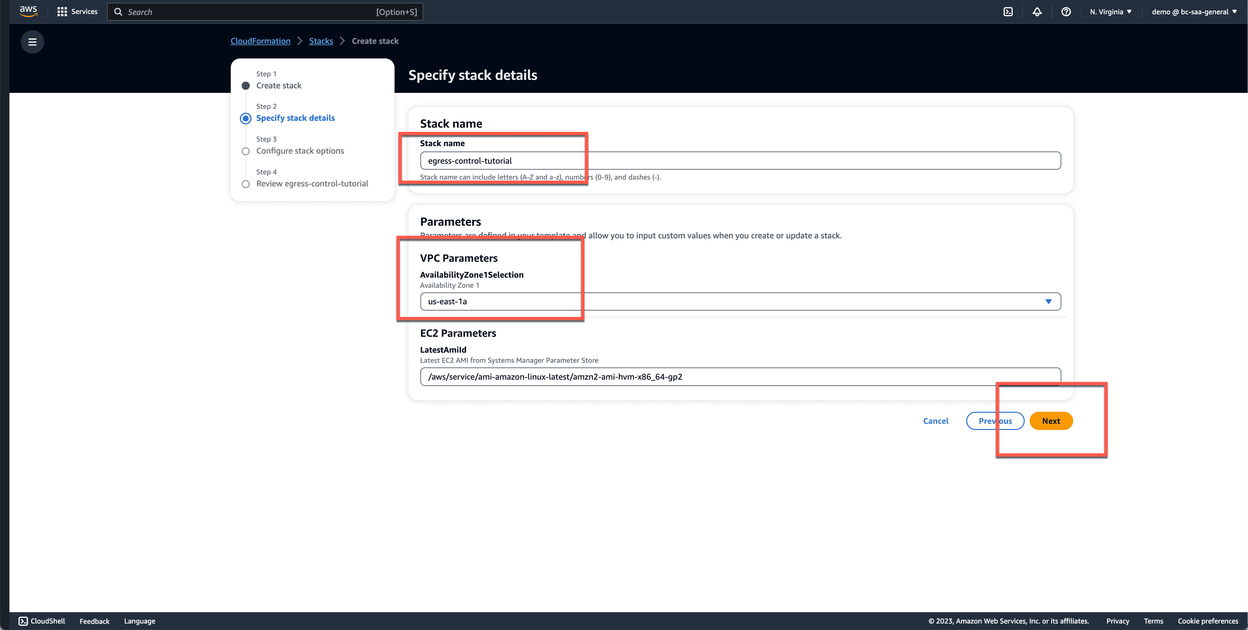This screenshot has height=630, width=1248.
Task: Click the Next button
Action: point(1051,420)
